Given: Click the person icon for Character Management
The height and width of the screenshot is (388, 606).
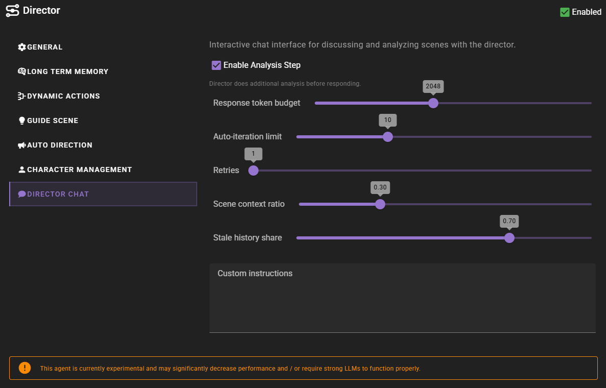Looking at the screenshot, I should pos(22,169).
